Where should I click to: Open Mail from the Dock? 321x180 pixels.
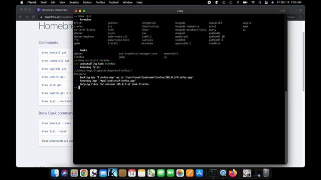coord(103,173)
